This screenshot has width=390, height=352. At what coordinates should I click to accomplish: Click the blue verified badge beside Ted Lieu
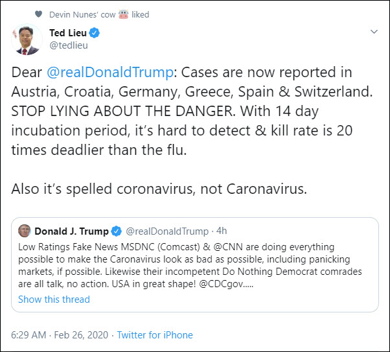click(95, 33)
